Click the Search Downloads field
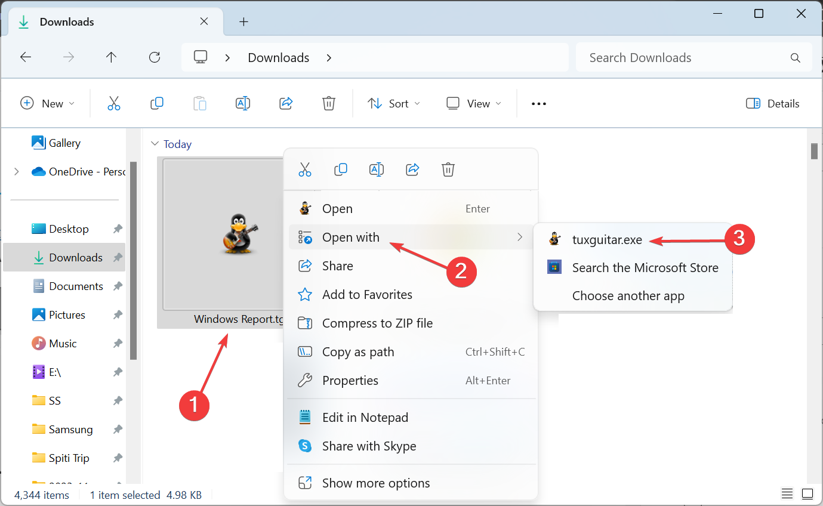The height and width of the screenshot is (506, 823). (x=694, y=57)
